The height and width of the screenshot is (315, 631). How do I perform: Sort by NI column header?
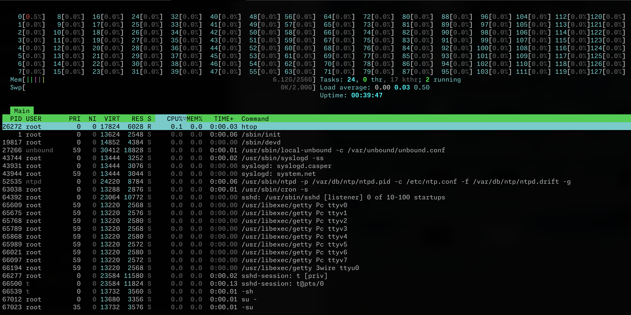tap(92, 119)
